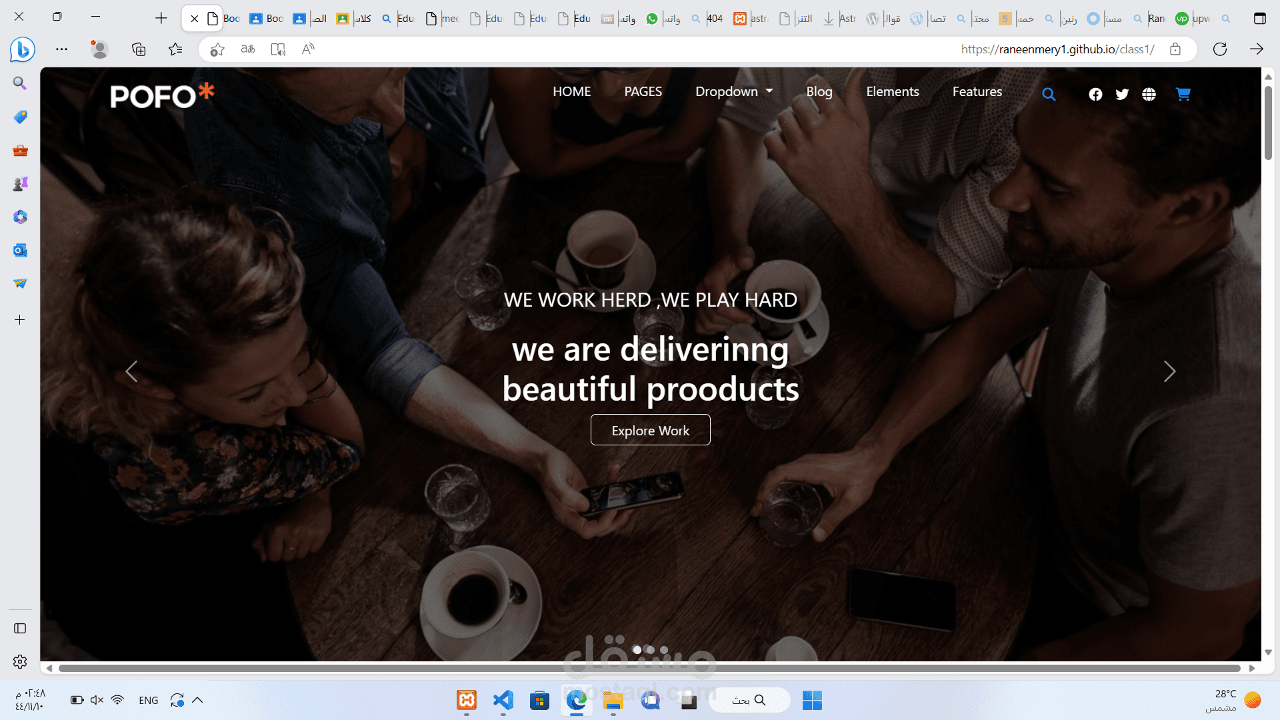1280x720 pixels.
Task: Open immersive reader from address bar
Action: [x=278, y=49]
